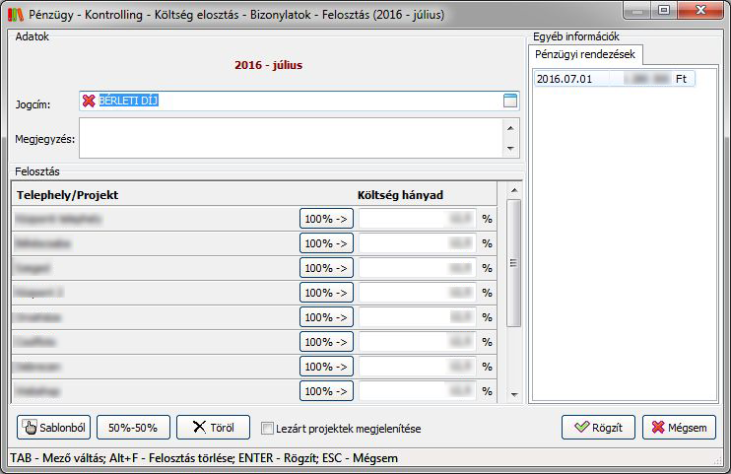Click the Sablonból template button
Screen dimensions: 731x474
tap(54, 428)
